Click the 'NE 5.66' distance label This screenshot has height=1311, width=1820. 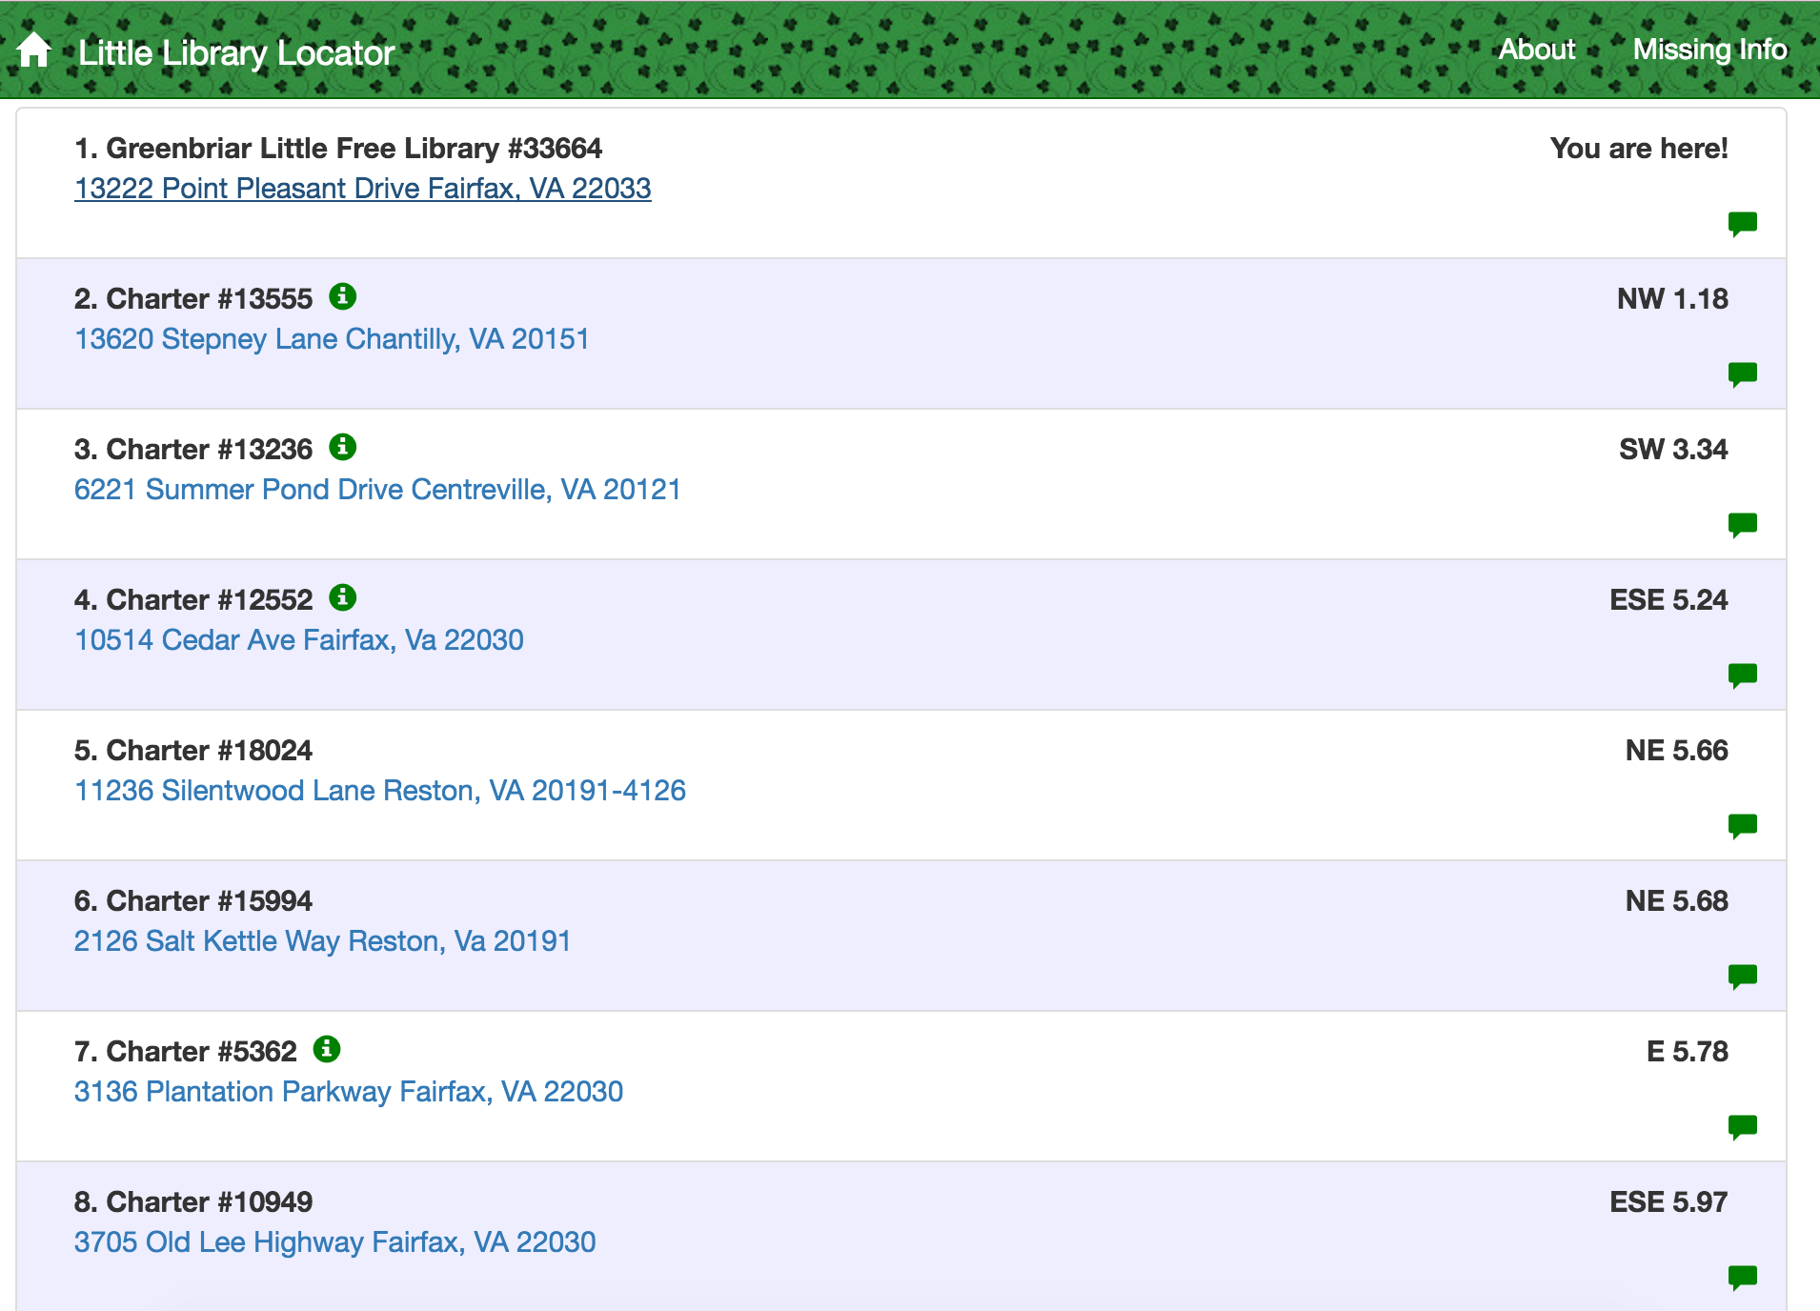(1676, 751)
